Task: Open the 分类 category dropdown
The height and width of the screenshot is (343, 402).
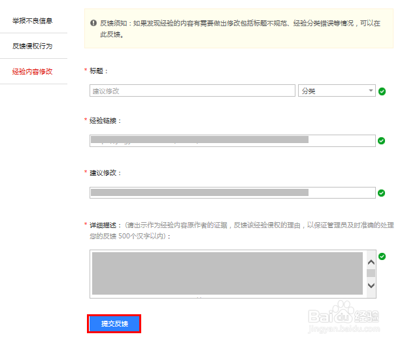Action: coord(337,91)
